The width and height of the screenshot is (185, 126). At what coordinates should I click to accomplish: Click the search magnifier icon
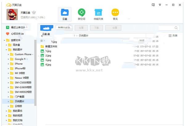[176, 28]
